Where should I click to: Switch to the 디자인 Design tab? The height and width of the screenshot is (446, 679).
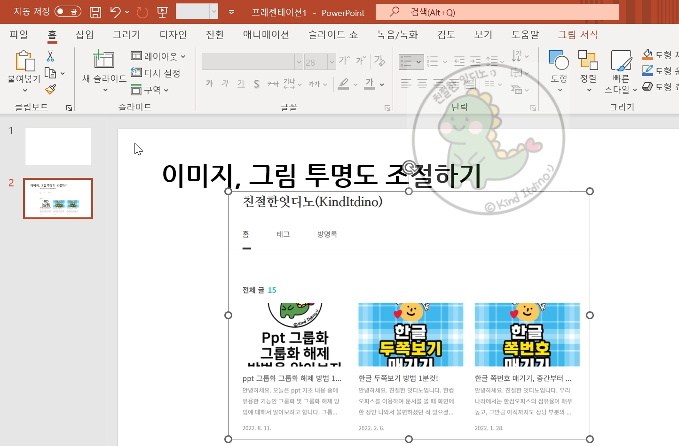click(173, 35)
